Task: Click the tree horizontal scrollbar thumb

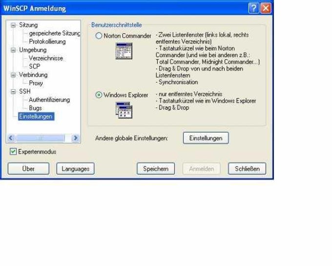Action: click(40, 138)
